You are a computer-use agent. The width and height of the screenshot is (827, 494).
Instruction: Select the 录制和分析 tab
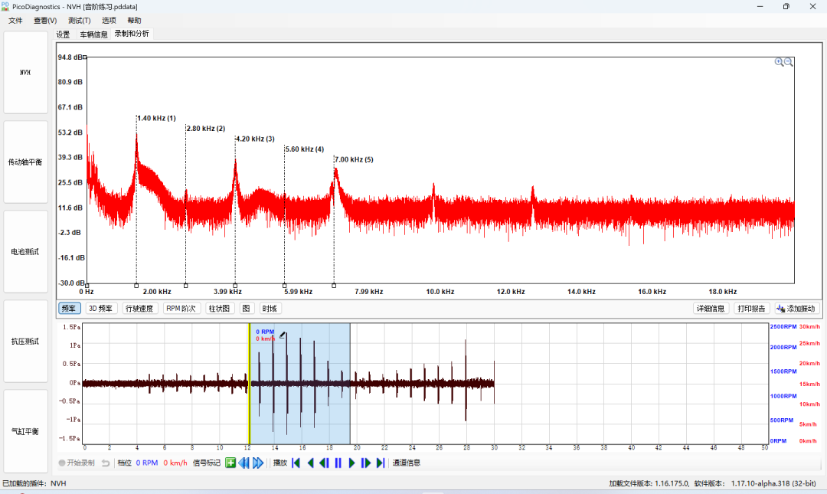tap(132, 34)
